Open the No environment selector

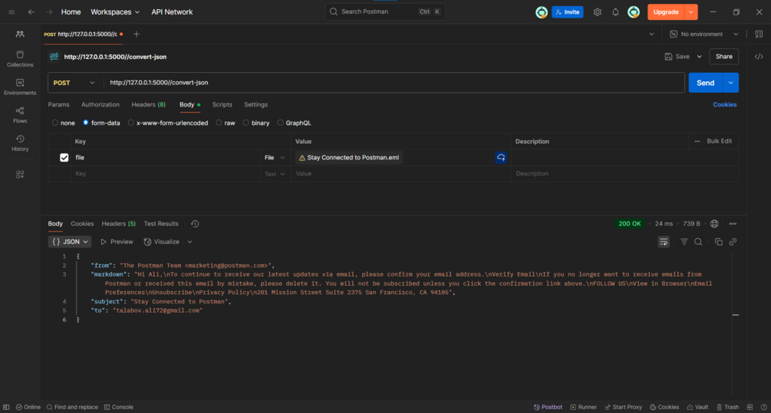703,34
